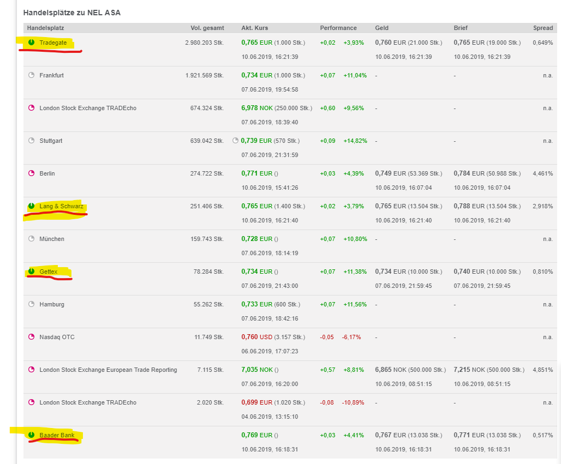Select the Baader Bank venue link

(x=57, y=435)
